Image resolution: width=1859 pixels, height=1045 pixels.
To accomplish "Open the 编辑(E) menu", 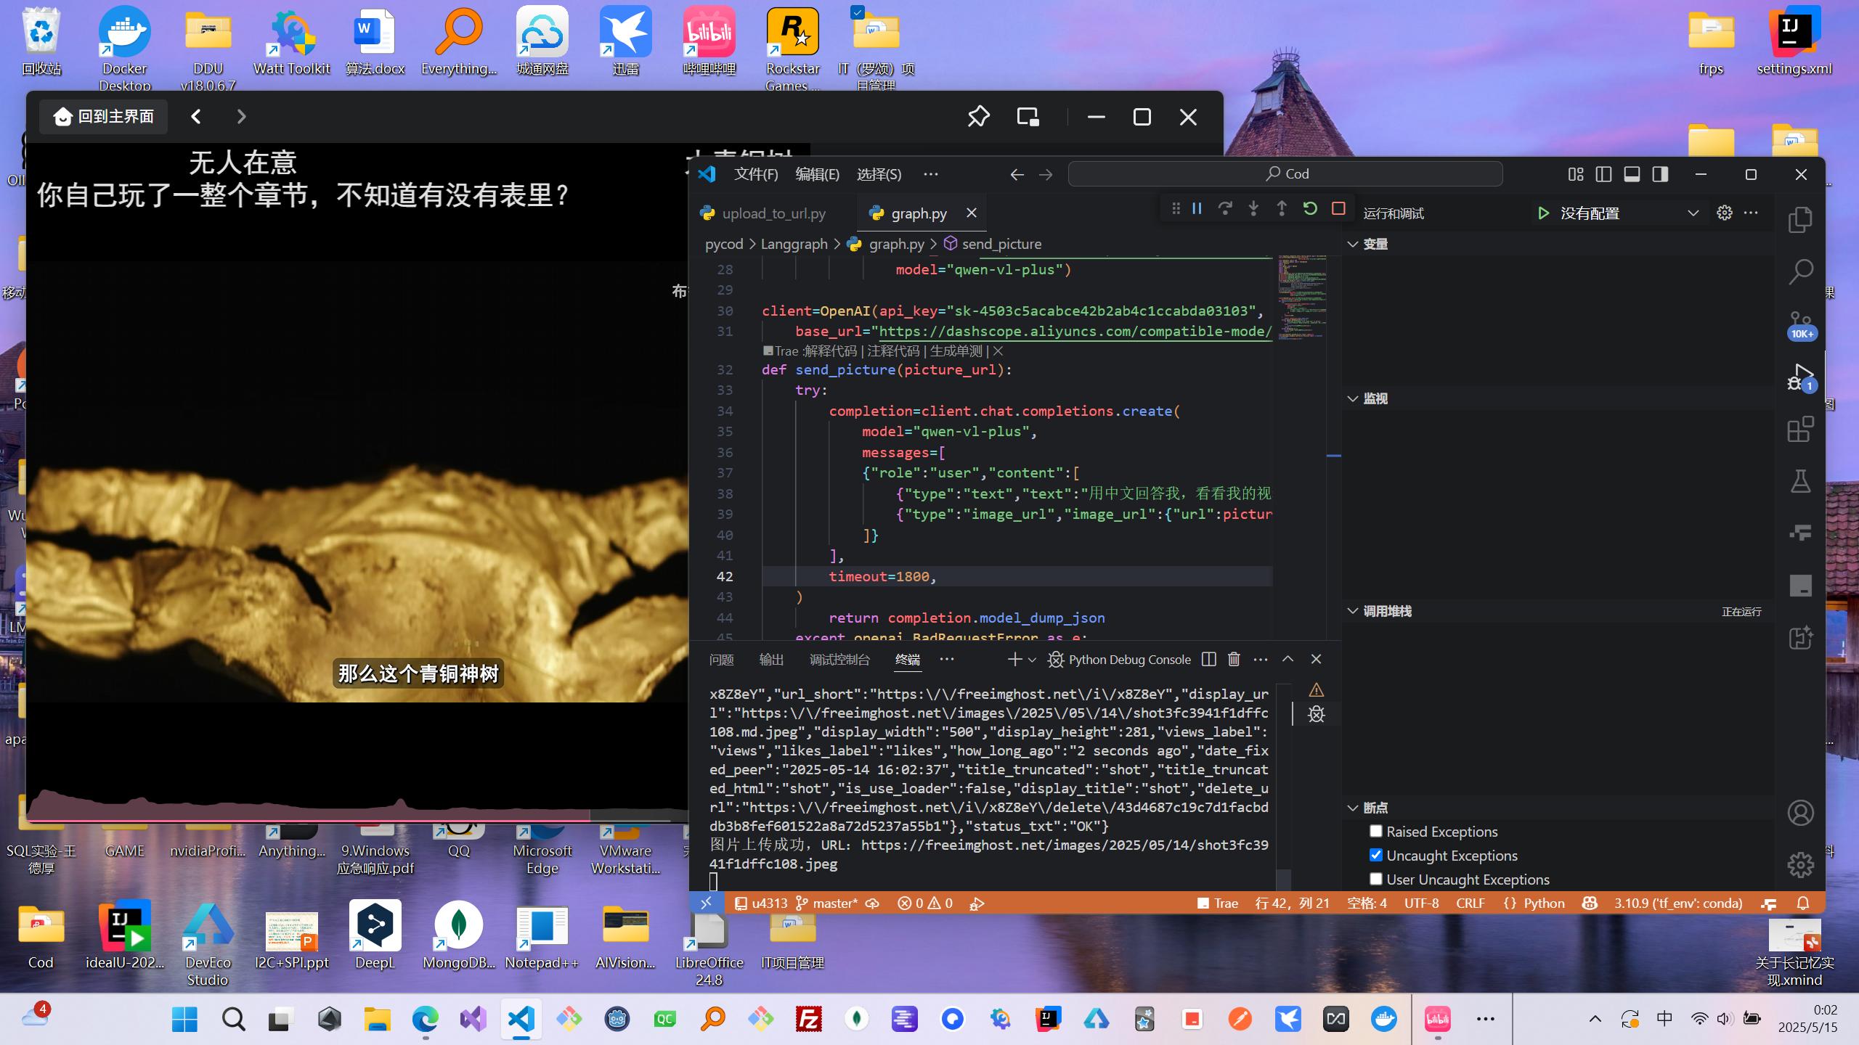I will click(818, 174).
